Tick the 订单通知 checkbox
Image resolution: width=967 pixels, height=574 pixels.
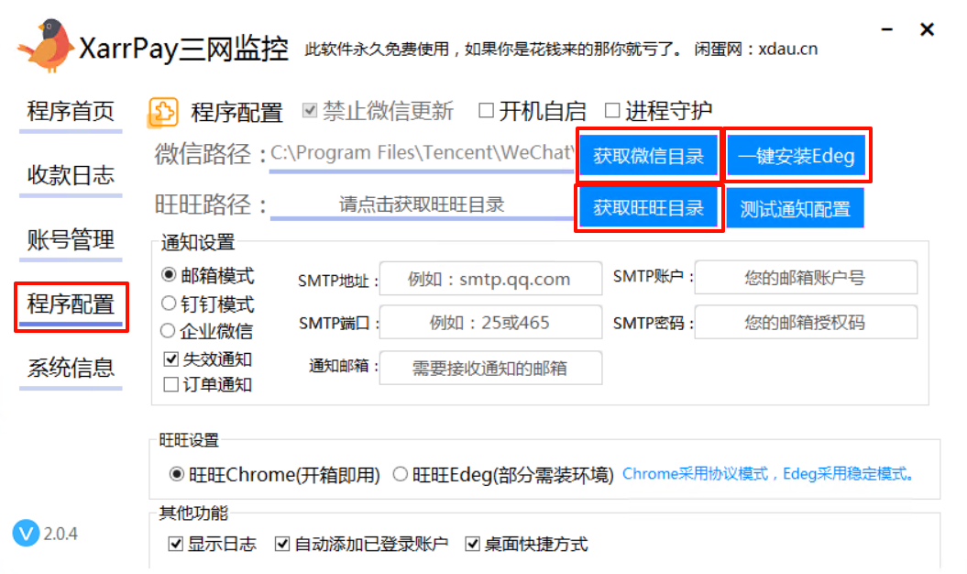point(170,385)
